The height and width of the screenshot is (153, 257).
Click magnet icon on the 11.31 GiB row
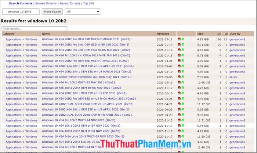coord(179,120)
